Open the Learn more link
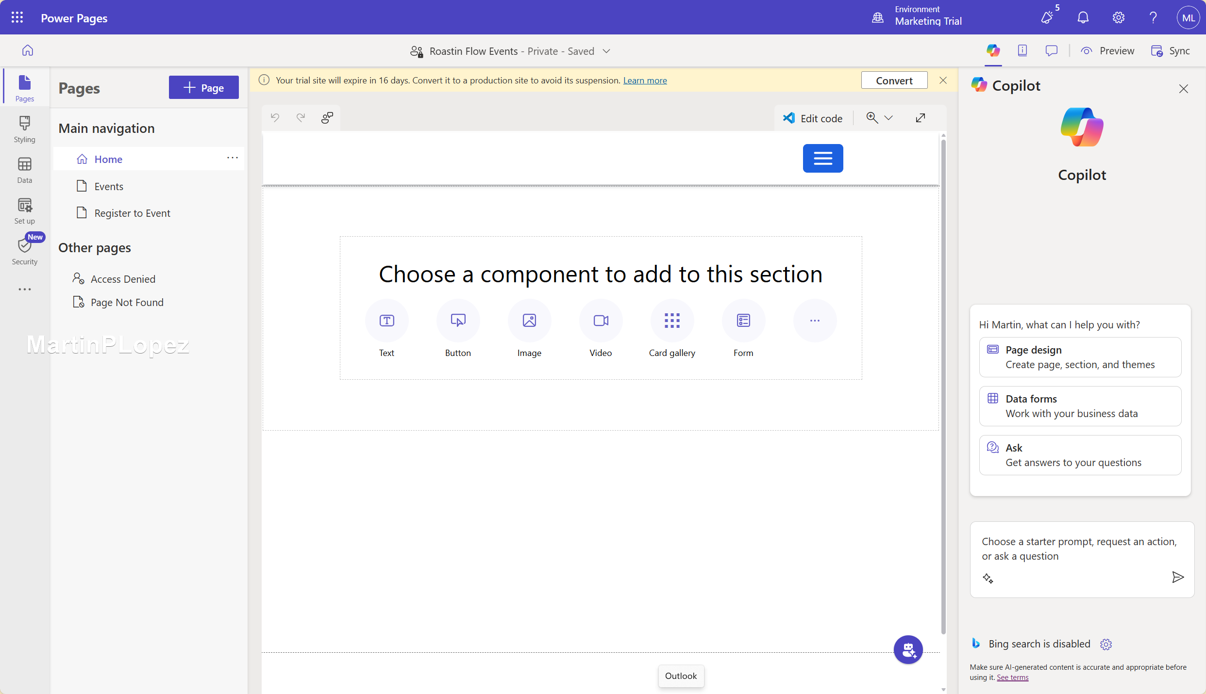Image resolution: width=1206 pixels, height=694 pixels. click(645, 80)
